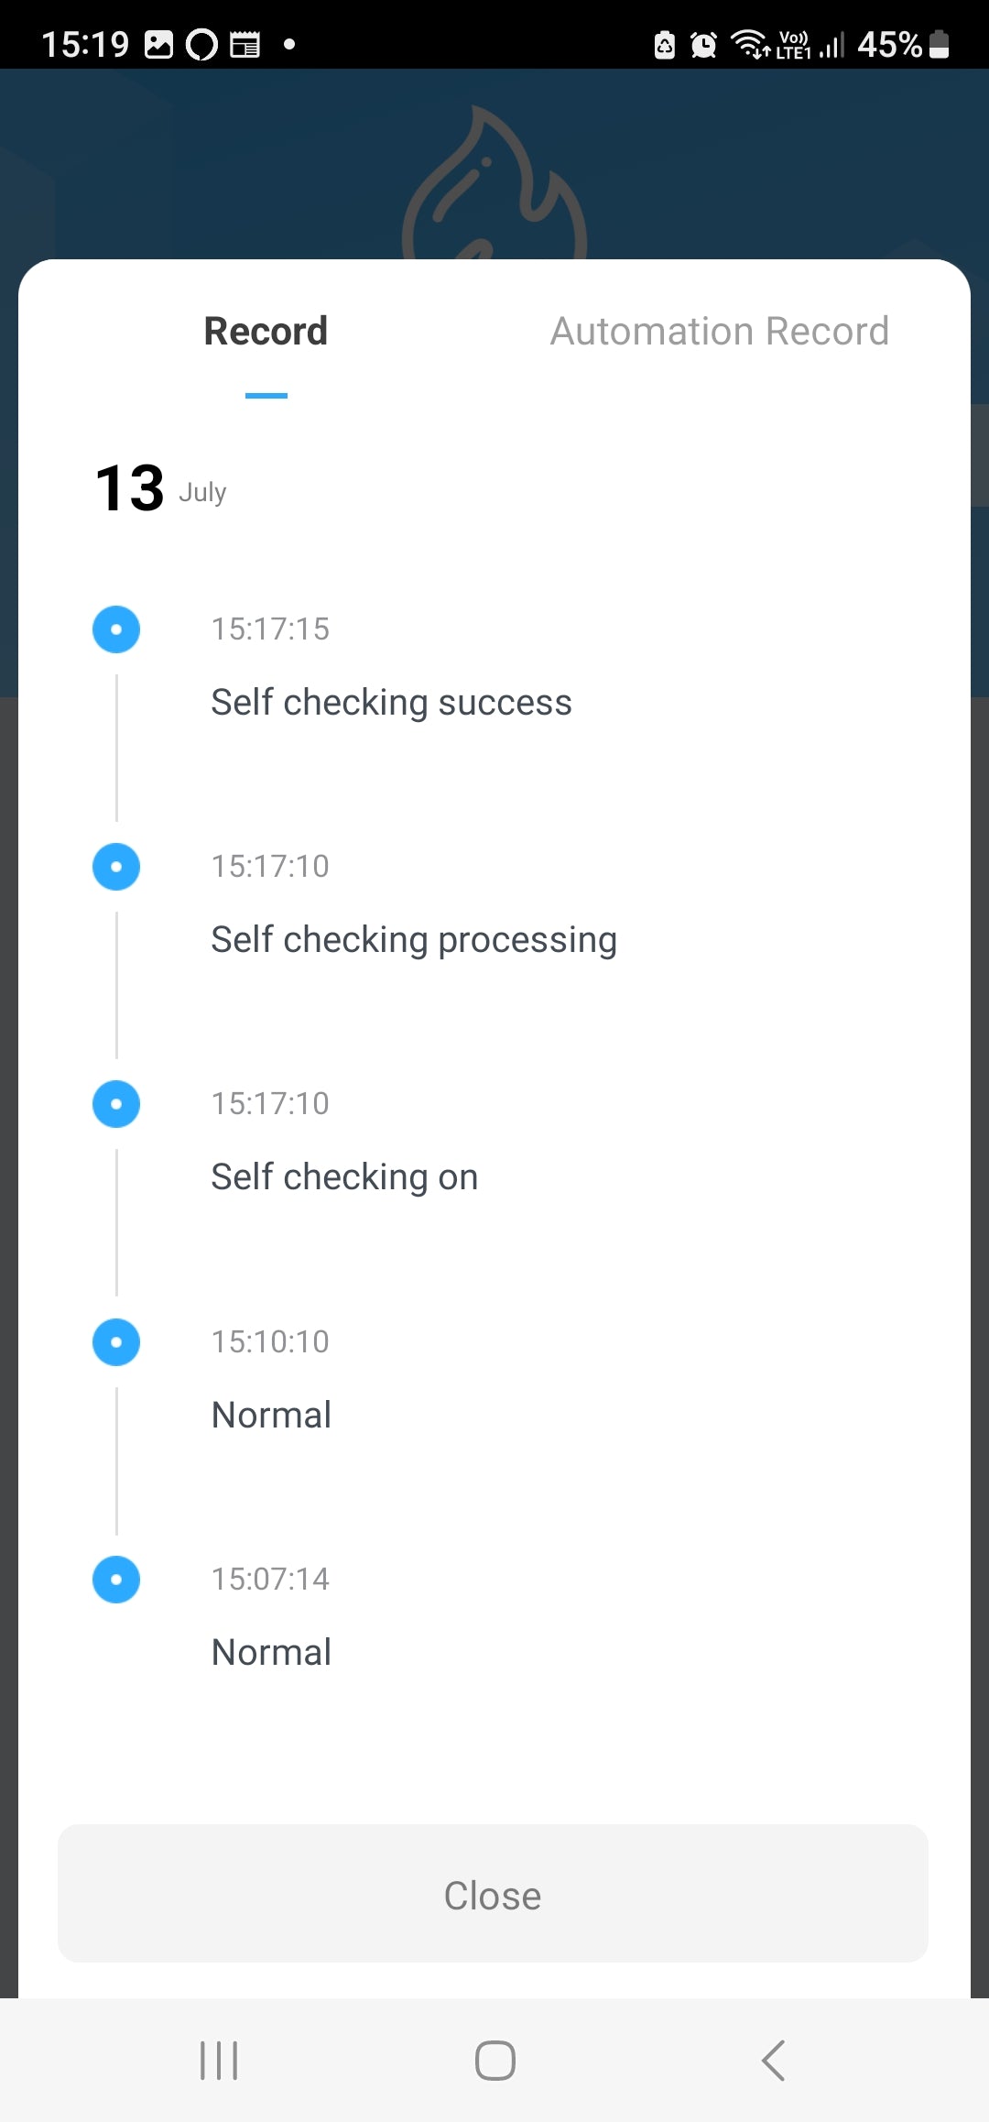Tap the blue marker beside Self checking processing
The height and width of the screenshot is (2122, 989).
coord(116,867)
